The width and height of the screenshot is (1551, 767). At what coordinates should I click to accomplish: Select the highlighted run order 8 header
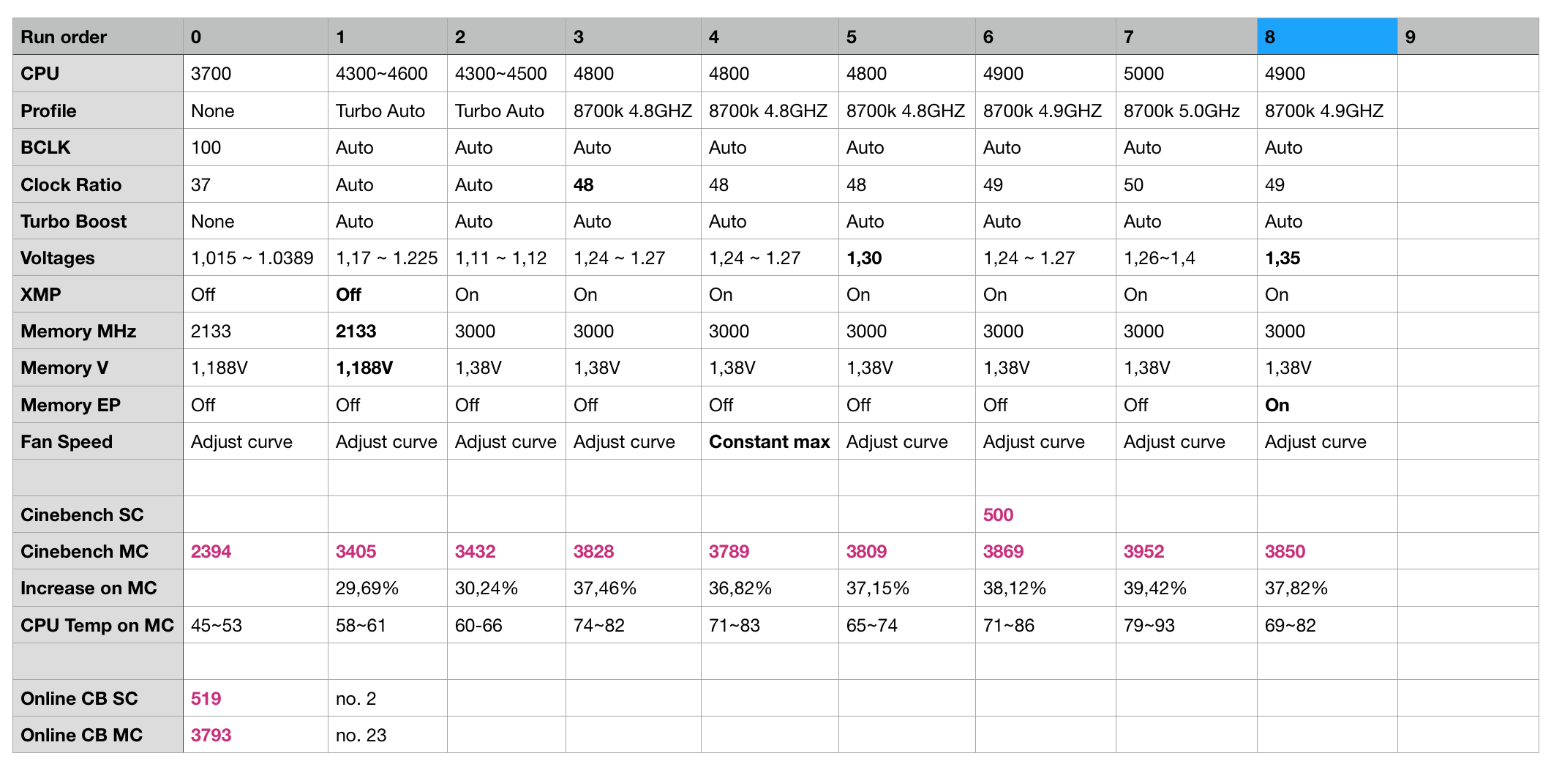[x=1326, y=37]
